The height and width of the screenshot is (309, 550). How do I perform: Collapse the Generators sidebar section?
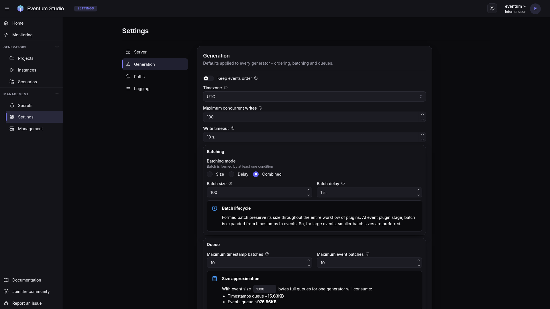click(x=57, y=47)
